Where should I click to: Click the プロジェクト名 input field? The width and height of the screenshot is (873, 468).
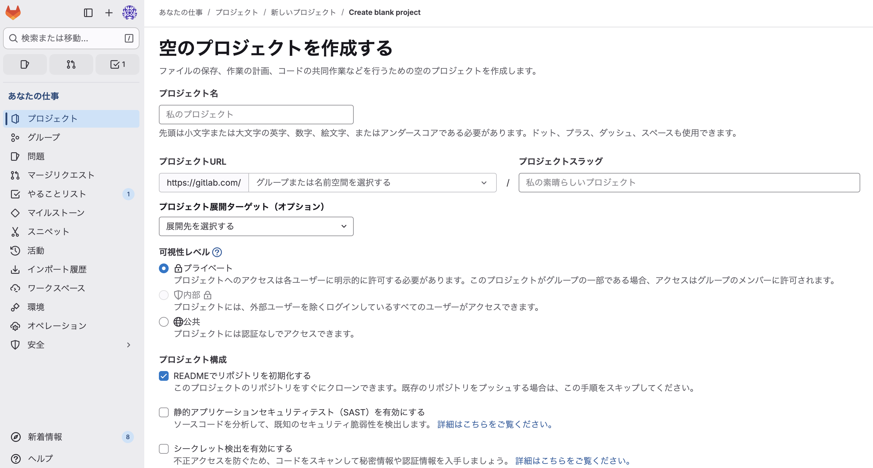click(256, 114)
